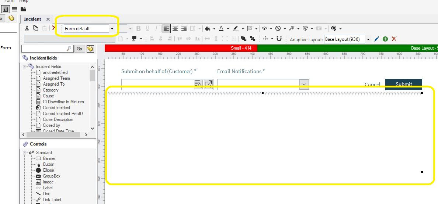Click the Cut scissors icon
The image size is (438, 204).
27,28
